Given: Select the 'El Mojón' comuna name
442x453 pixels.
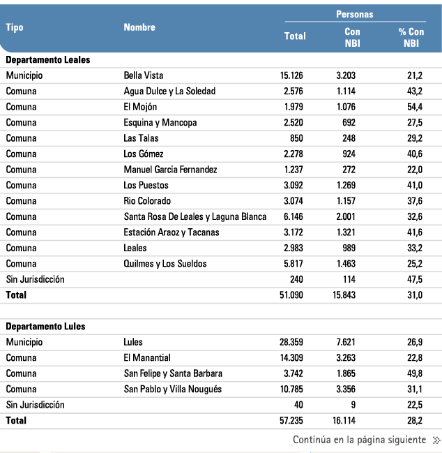Looking at the screenshot, I should [140, 107].
